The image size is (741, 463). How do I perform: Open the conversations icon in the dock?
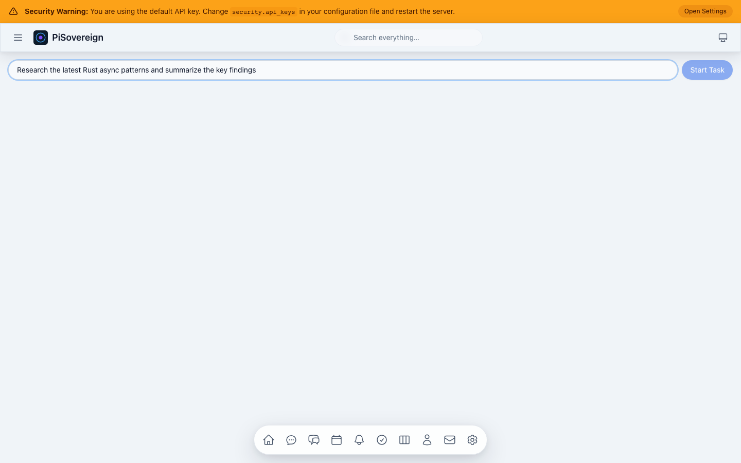tap(314, 440)
